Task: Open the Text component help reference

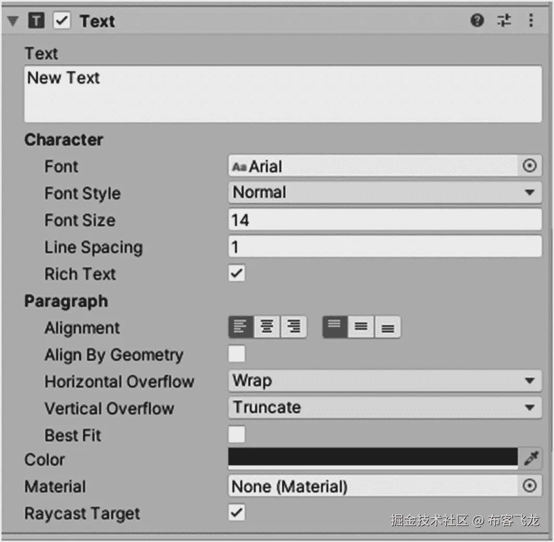Action: click(477, 21)
